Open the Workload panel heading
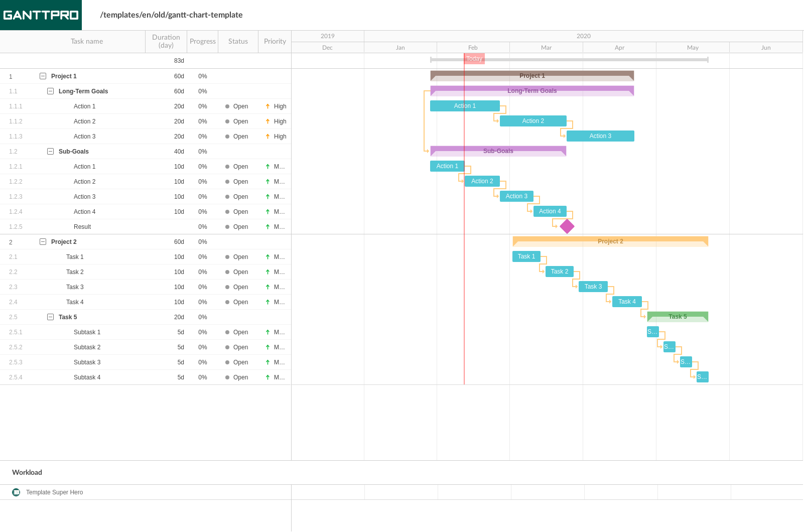Image resolution: width=804 pixels, height=532 pixels. pyautogui.click(x=27, y=472)
